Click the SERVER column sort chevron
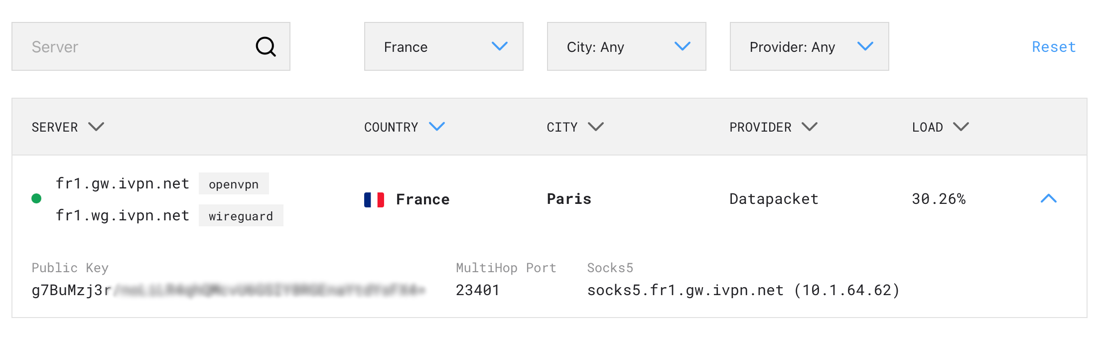 point(97,127)
